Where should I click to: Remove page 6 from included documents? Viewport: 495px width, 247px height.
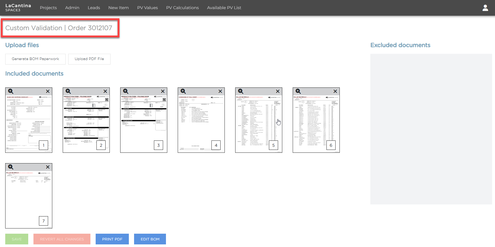pyautogui.click(x=335, y=91)
